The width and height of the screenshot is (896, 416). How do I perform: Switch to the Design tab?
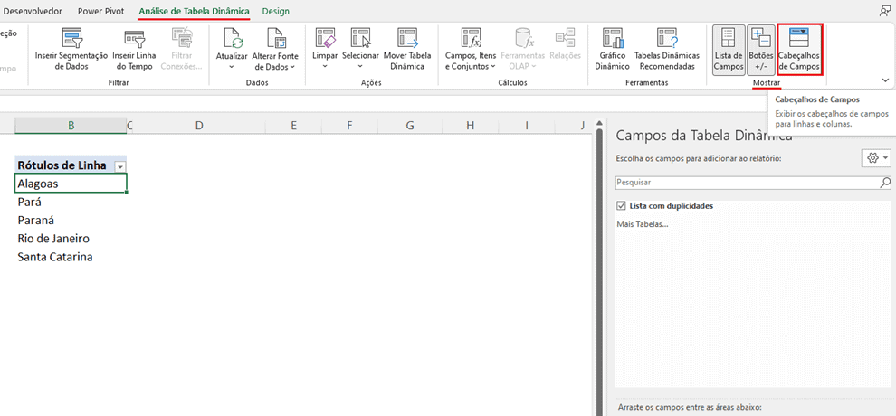pos(276,11)
